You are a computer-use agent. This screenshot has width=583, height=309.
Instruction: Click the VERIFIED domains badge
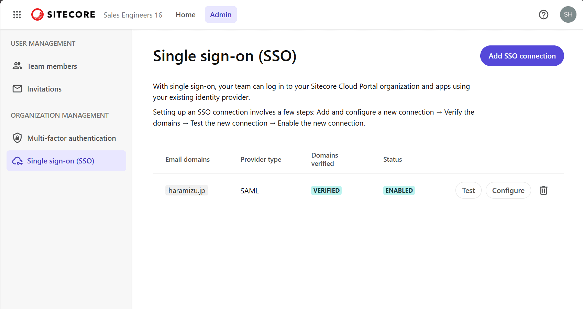[x=326, y=190]
